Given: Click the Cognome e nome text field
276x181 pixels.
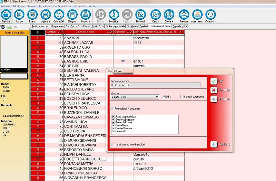Looking at the screenshot, I should pos(155,85).
